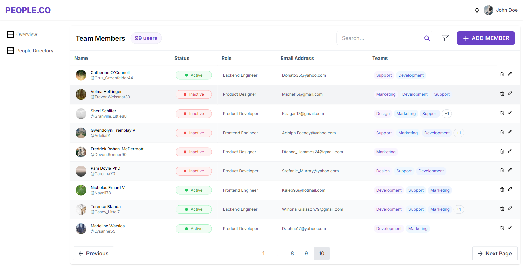Viewport: 523px width, 278px height.
Task: Edit Nicholas Emard V's row
Action: [510, 189]
